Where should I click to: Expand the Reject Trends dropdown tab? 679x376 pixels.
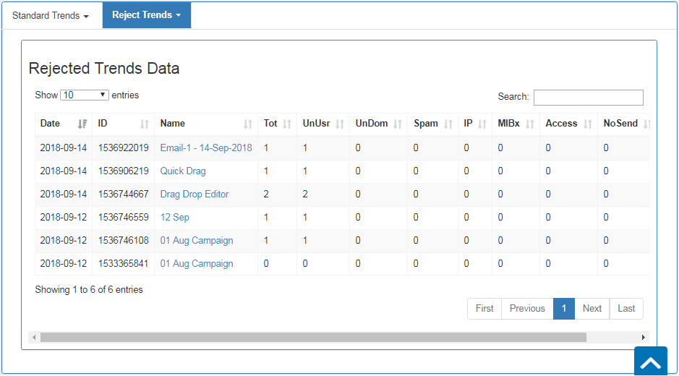click(x=146, y=15)
